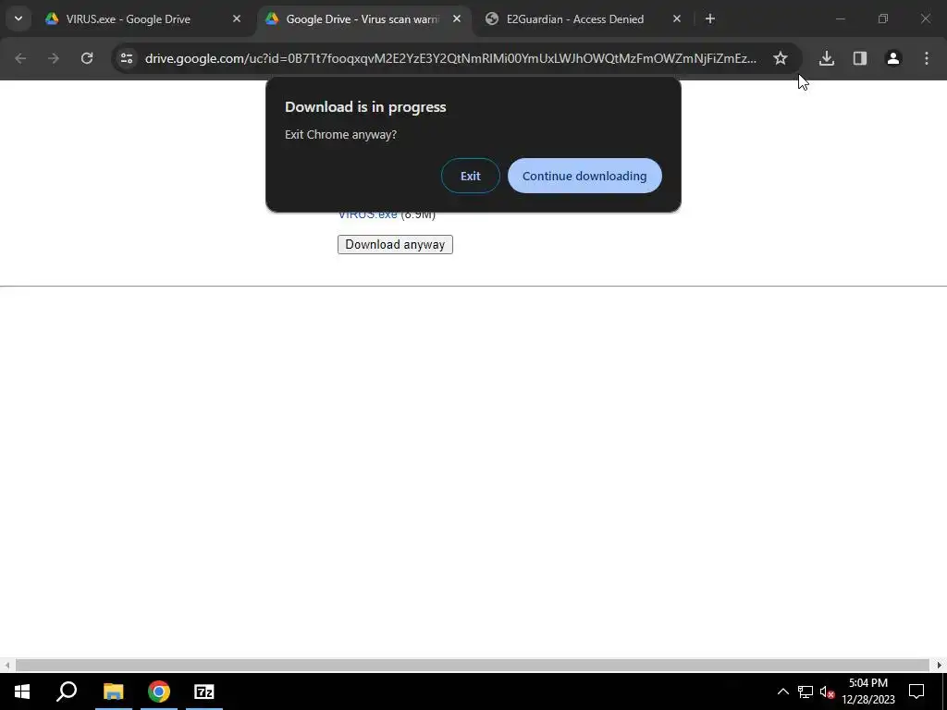
Task: Click the Download anyway button
Action: pyautogui.click(x=395, y=244)
